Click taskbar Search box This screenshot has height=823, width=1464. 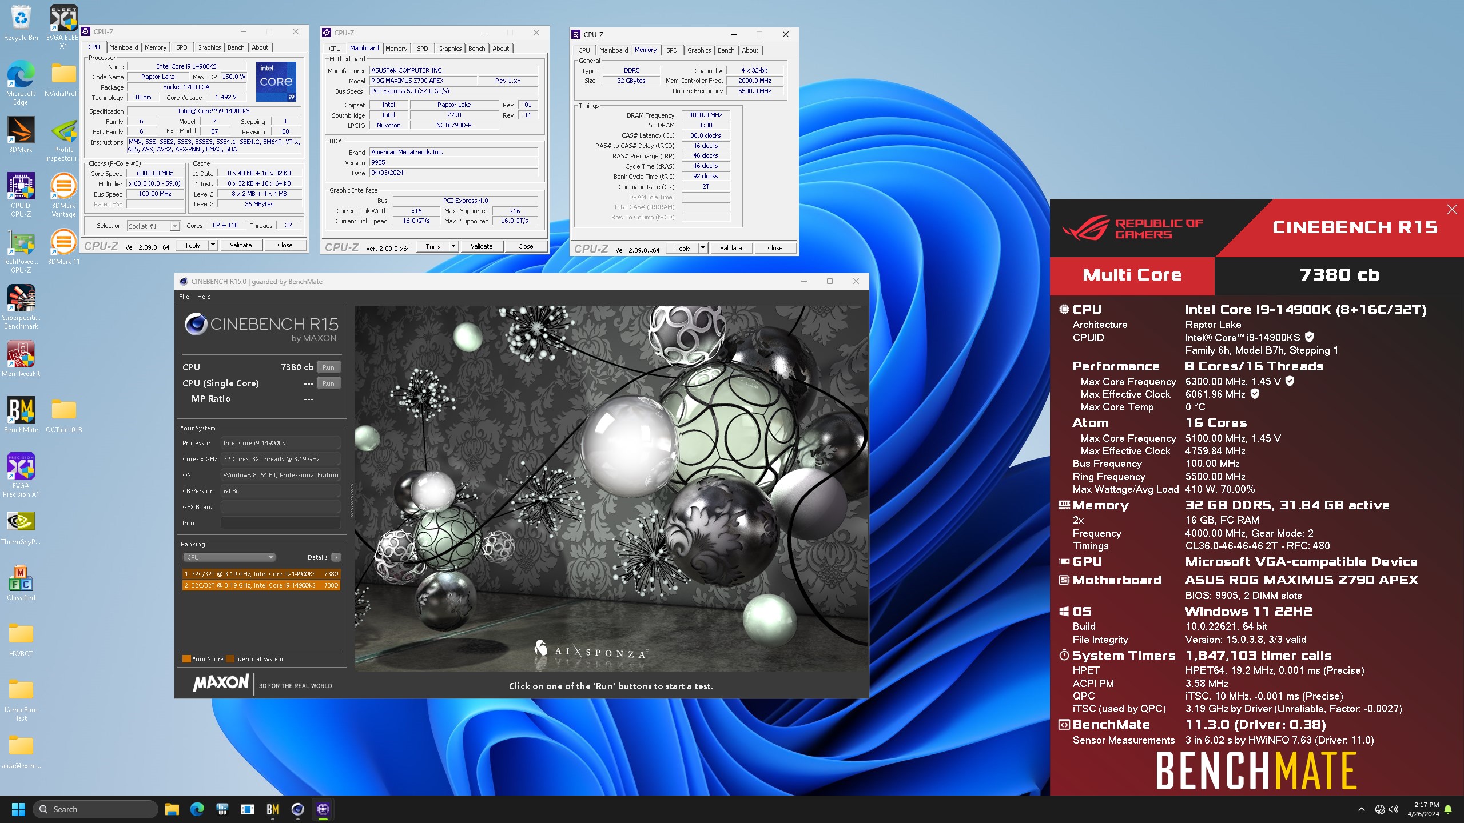coord(95,809)
